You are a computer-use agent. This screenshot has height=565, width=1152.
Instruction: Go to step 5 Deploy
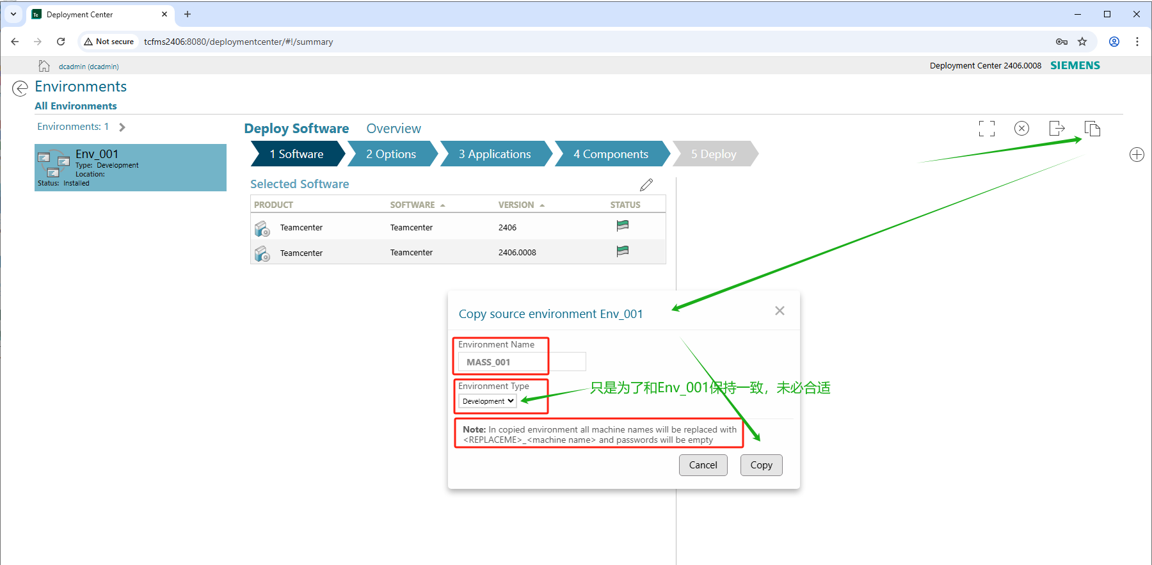(714, 154)
